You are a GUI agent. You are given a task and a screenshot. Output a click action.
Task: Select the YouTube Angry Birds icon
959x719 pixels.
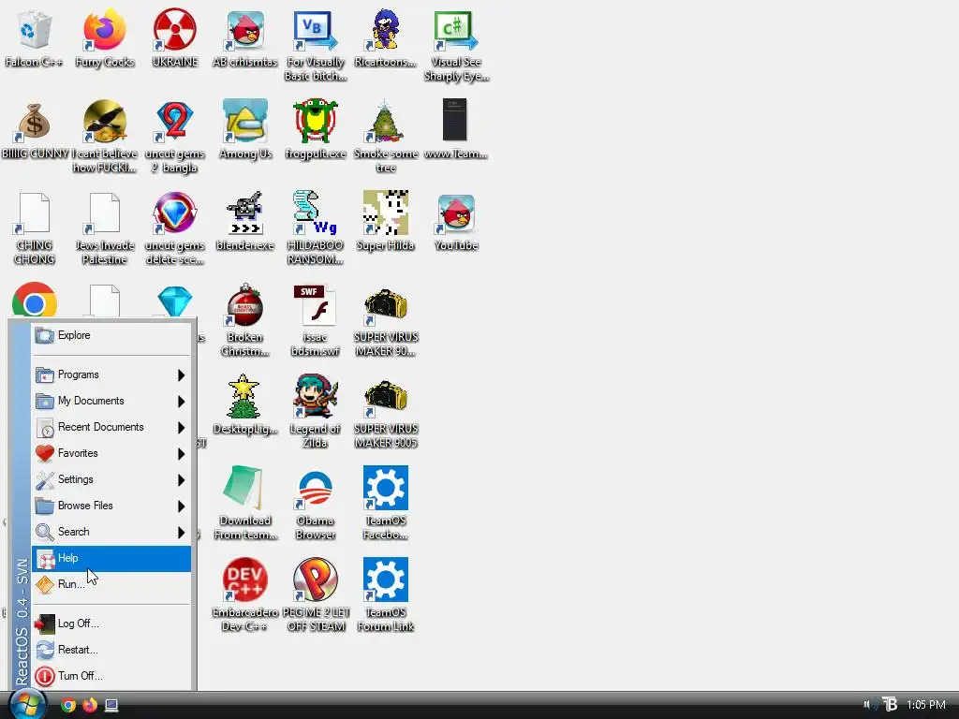point(456,214)
